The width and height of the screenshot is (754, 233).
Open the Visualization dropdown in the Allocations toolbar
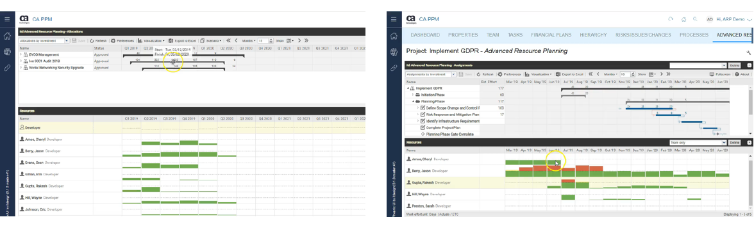[151, 41]
